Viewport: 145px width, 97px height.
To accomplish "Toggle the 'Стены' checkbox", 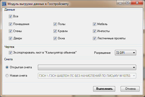I will tap(10, 31).
